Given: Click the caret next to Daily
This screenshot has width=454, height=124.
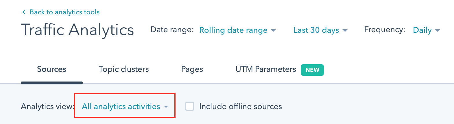Looking at the screenshot, I should point(438,30).
